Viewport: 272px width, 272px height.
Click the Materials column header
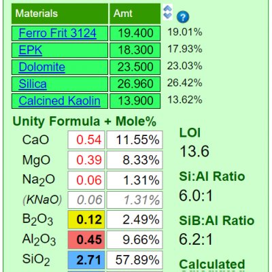(60, 14)
